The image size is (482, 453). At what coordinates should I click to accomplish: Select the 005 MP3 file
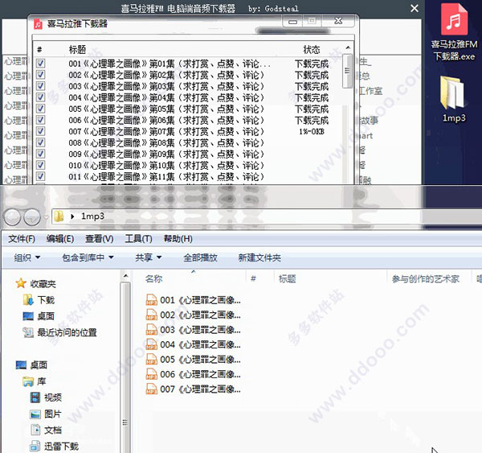tap(193, 360)
